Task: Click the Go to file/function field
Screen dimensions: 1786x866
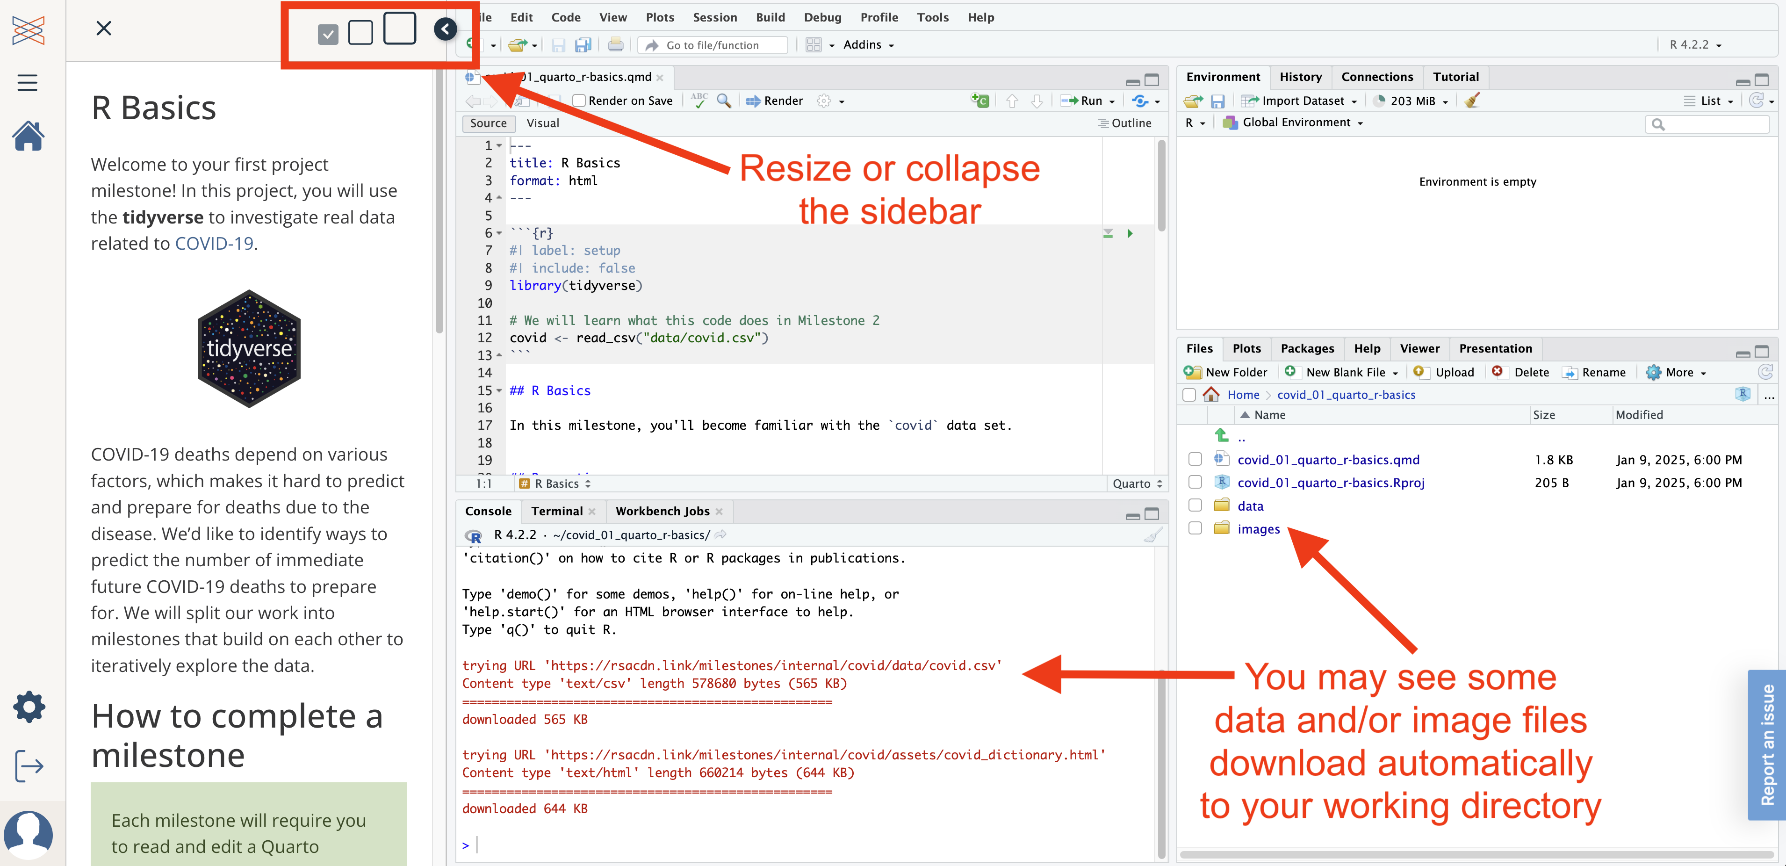Action: (713, 45)
